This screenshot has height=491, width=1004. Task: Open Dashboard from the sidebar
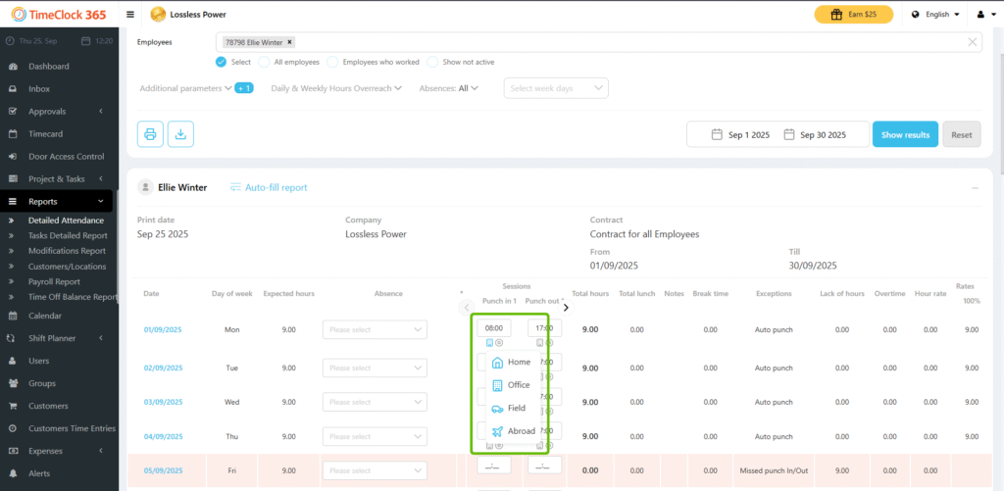point(48,67)
